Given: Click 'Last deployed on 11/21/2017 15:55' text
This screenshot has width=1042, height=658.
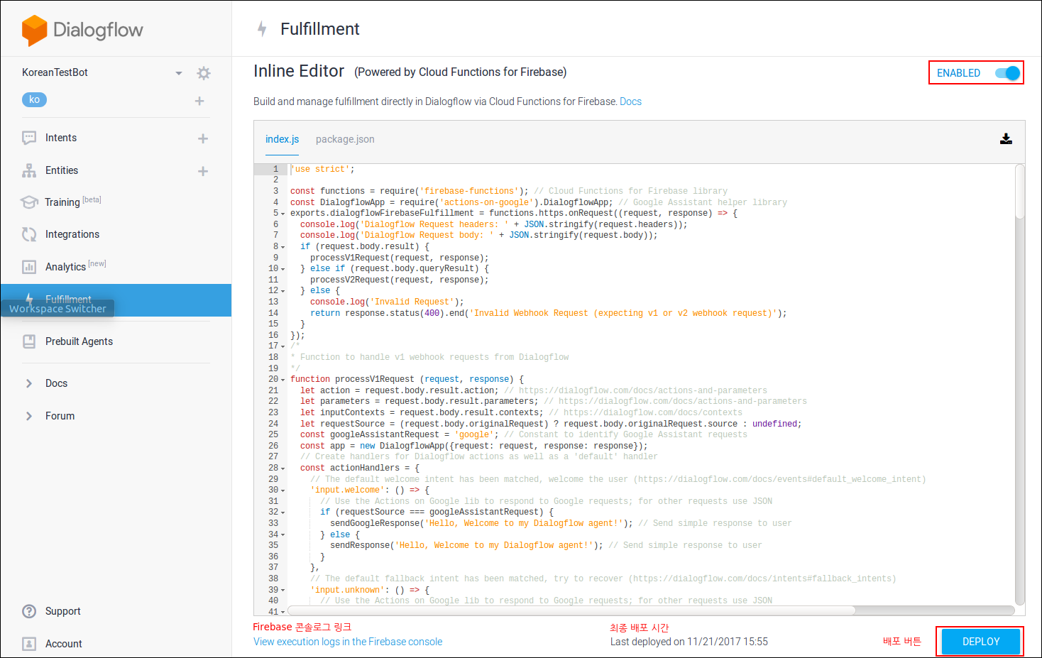Looking at the screenshot, I should click(689, 642).
